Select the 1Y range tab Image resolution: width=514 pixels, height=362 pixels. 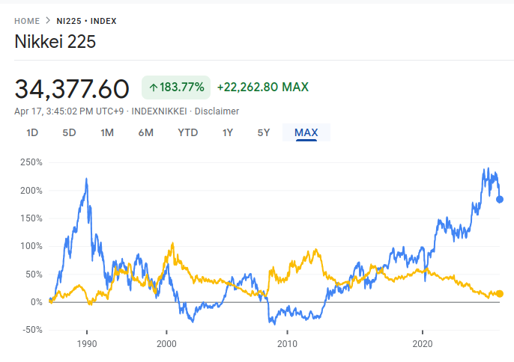tap(228, 132)
